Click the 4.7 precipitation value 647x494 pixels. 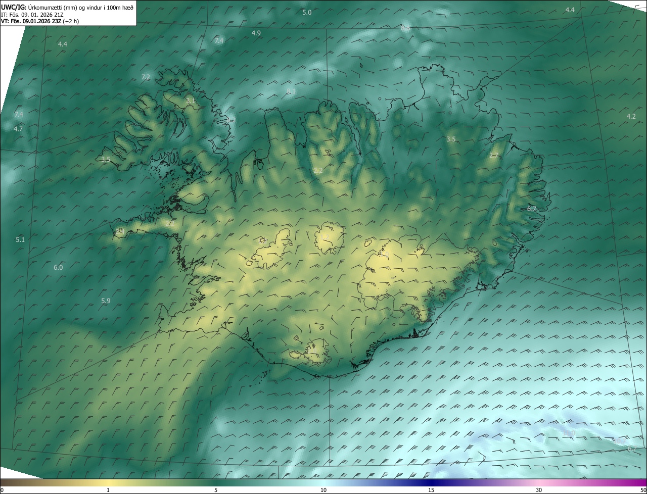click(19, 129)
